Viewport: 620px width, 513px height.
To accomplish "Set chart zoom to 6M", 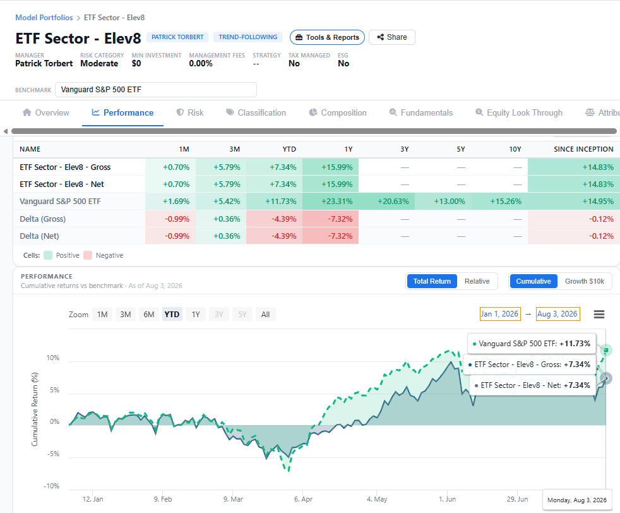I will pyautogui.click(x=149, y=315).
